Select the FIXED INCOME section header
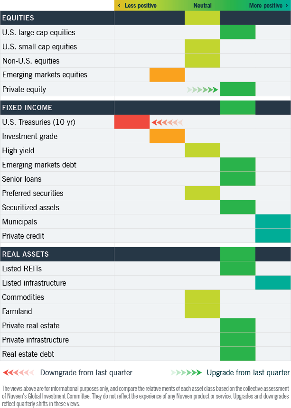 tap(27, 108)
